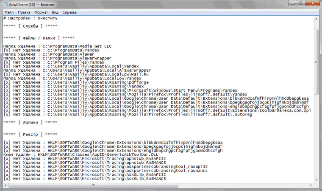Click the line ending 'Local\AlawarWrapper'
322x191 pixels.
(77, 70)
